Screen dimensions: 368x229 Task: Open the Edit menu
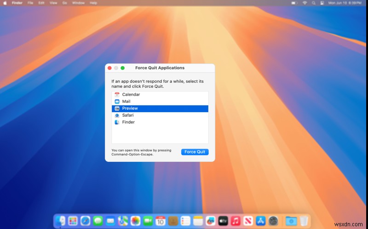41,3
